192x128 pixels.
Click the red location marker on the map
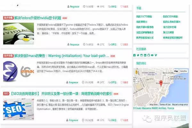(161, 84)
